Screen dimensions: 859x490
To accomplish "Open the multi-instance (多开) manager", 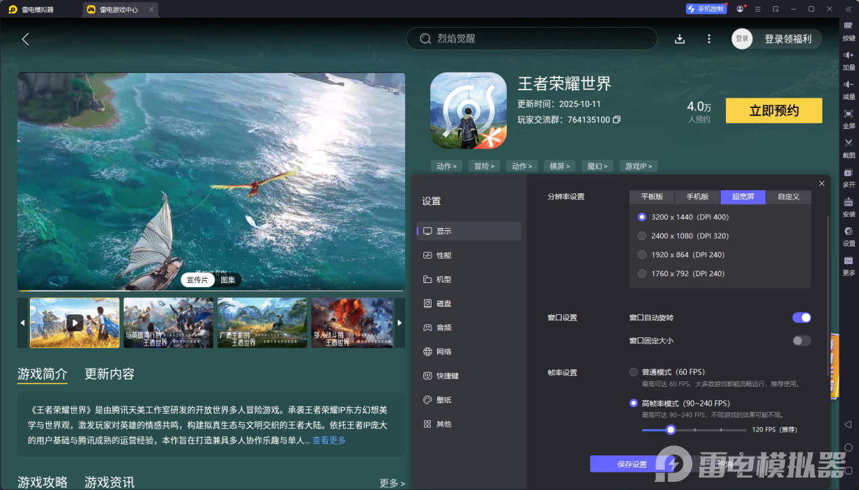I will pyautogui.click(x=848, y=178).
